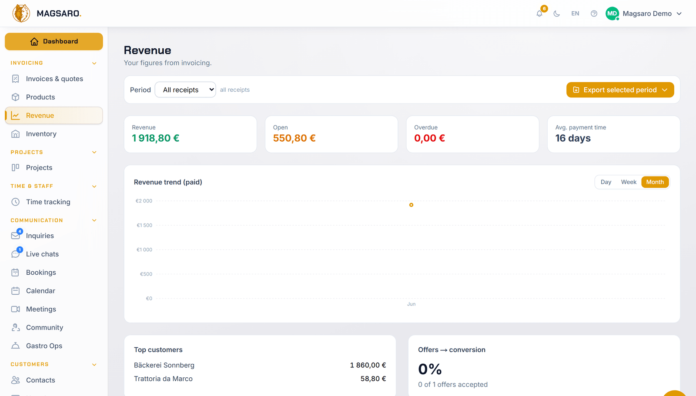Click the Projects board icon
Viewport: 696px width, 396px height.
tap(16, 168)
